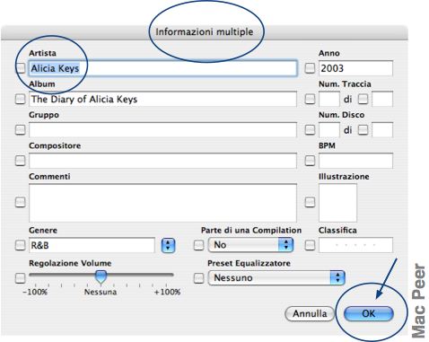Image resolution: width=429 pixels, height=342 pixels.
Task: Tick the Parte di una Compilation checkbox
Action: pyautogui.click(x=198, y=245)
